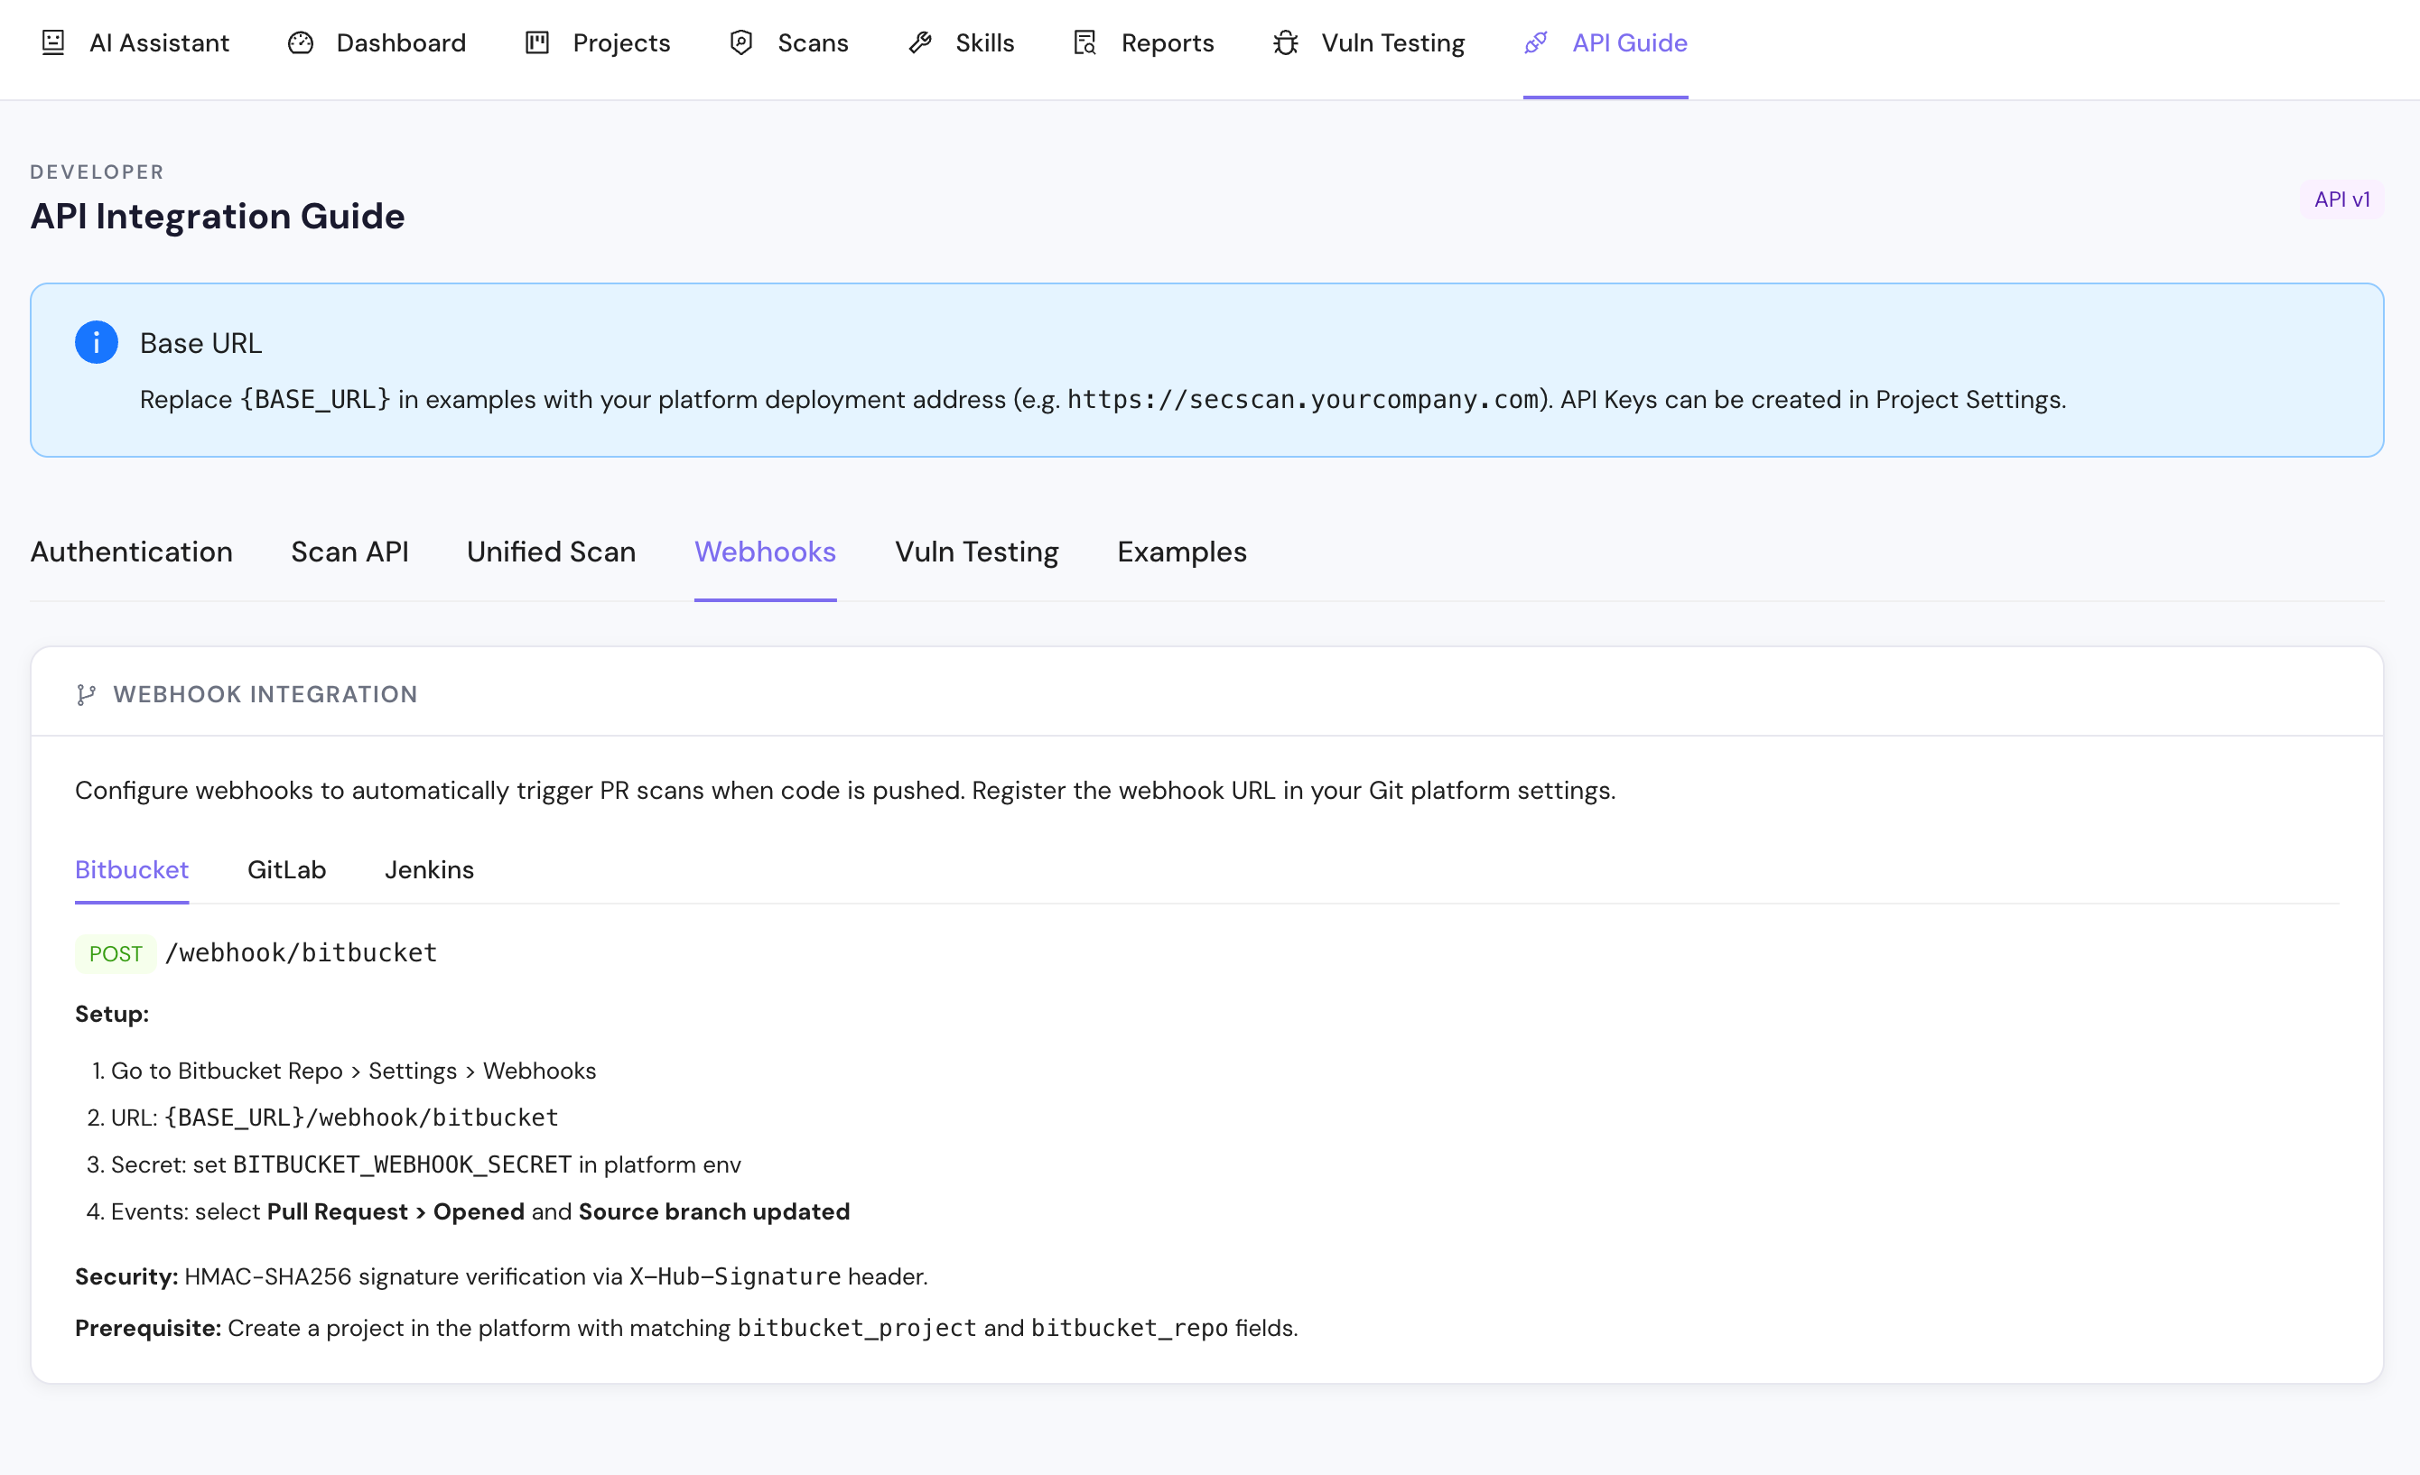
Task: Click the /webhook/bitbucket endpoint path
Action: [x=302, y=952]
